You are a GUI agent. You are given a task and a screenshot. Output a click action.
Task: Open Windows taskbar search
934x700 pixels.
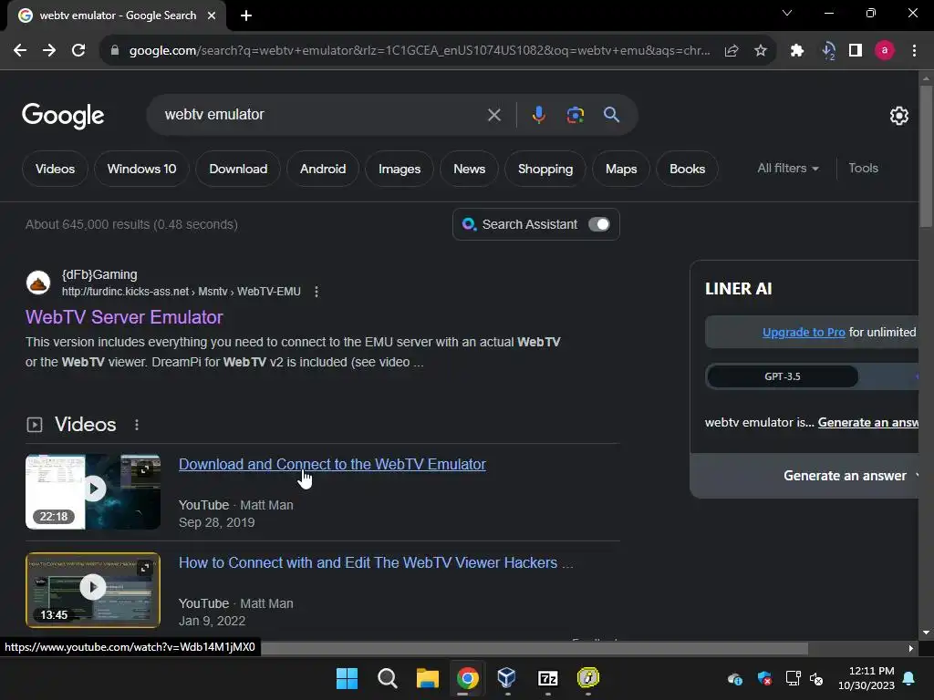(387, 678)
